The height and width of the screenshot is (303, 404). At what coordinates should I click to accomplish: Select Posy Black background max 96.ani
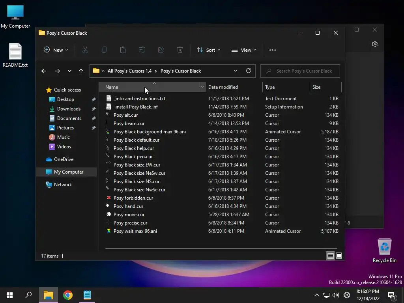pos(150,132)
